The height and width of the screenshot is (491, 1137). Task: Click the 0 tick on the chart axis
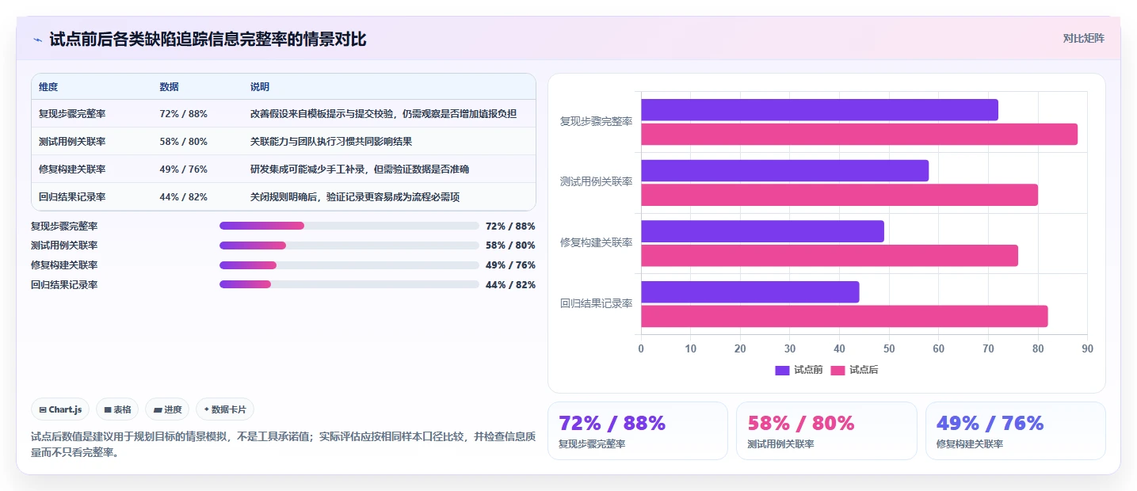tap(641, 348)
